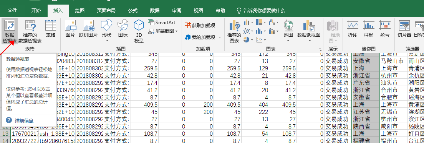The image size is (424, 143).
Task: Select the cell containing 马鞍山市
Action: [x=393, y=61]
